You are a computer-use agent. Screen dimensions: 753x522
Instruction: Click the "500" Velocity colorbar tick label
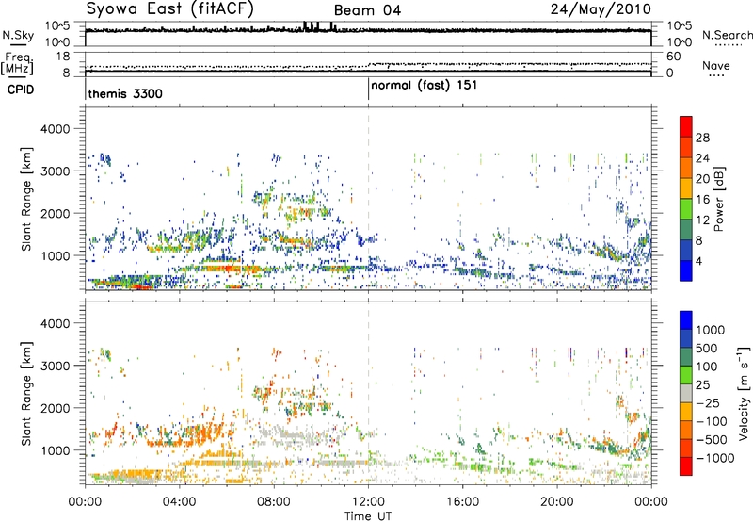pos(706,348)
